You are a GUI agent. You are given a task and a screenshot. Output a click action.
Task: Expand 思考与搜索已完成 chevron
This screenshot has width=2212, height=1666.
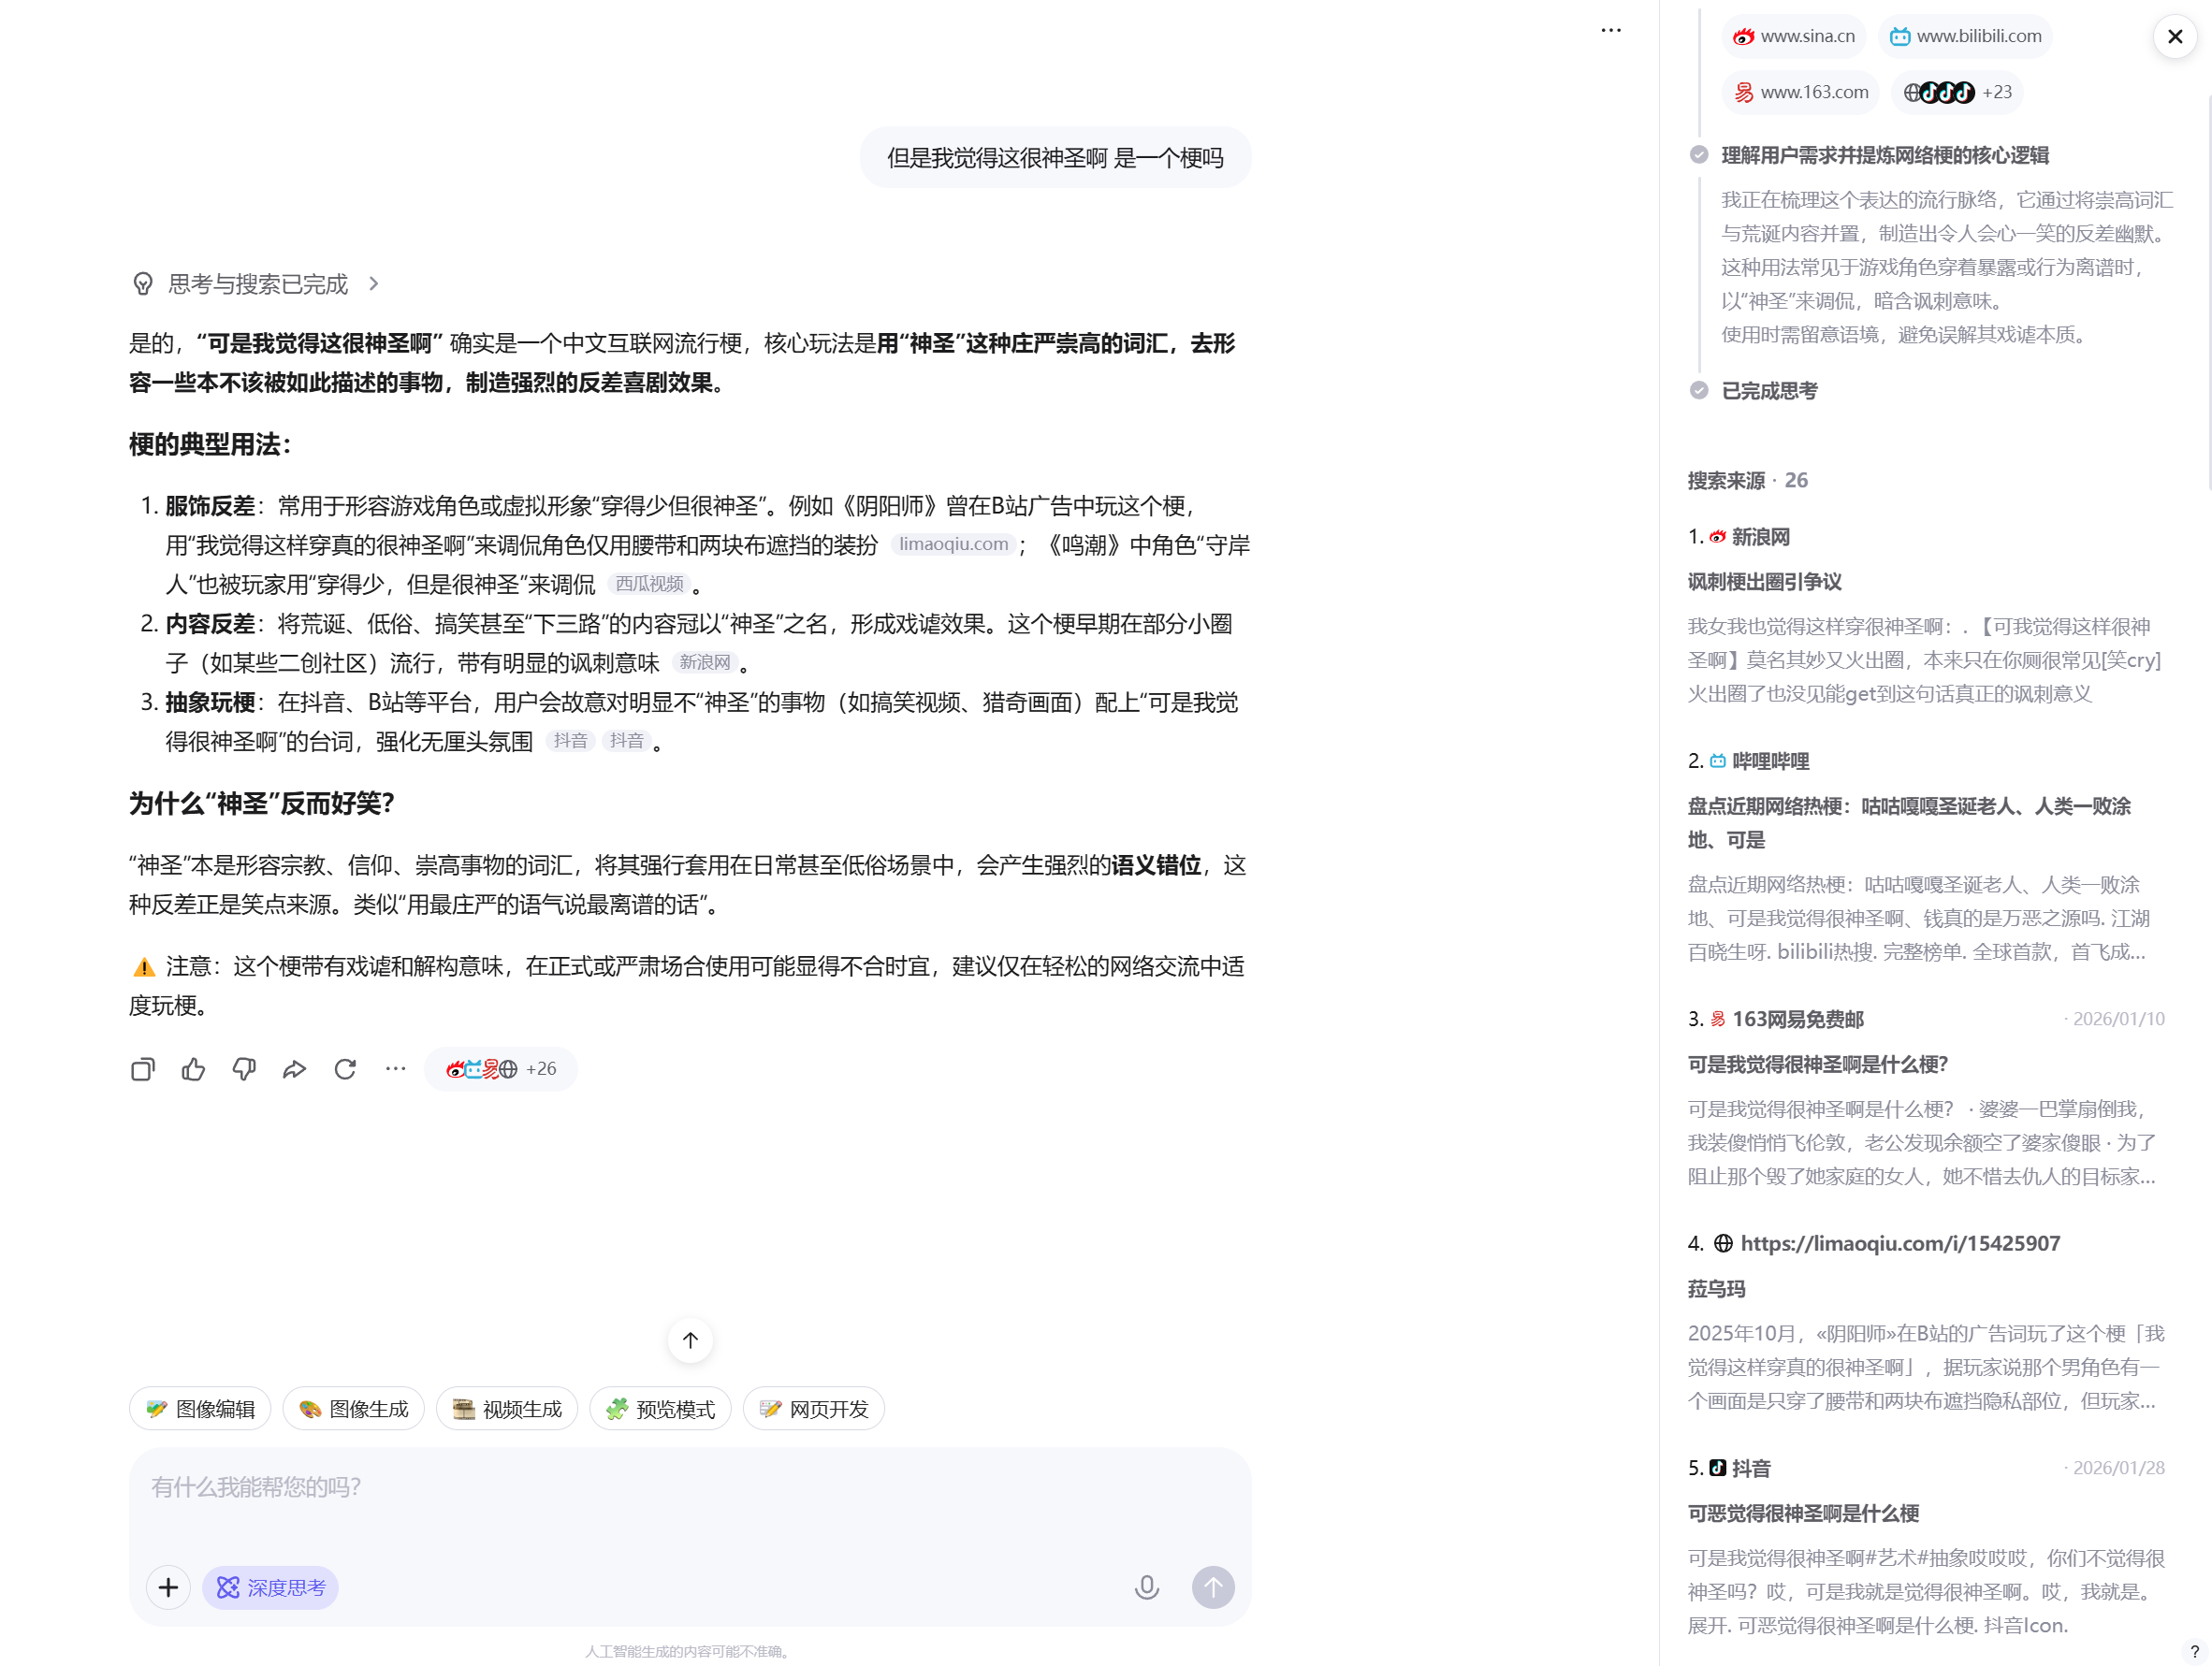[x=374, y=284]
